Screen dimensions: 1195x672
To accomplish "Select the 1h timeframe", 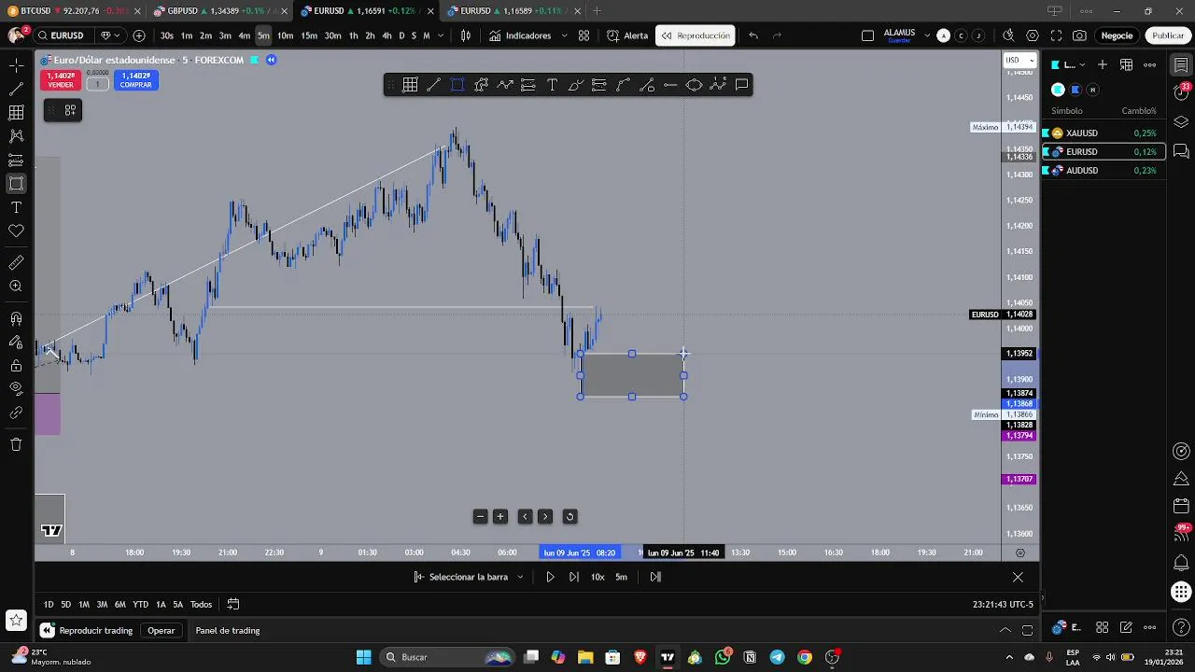I will click(353, 35).
